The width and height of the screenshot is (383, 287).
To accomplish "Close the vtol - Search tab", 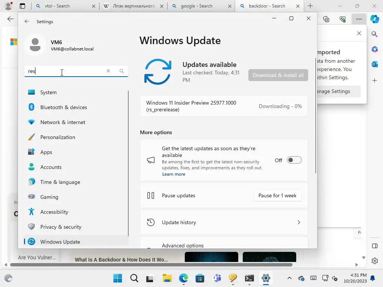I will pos(94,6).
